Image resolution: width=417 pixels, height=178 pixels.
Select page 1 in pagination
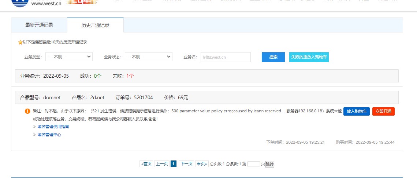point(174,164)
